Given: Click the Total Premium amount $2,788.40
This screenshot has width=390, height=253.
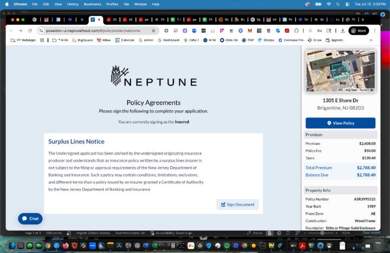Looking at the screenshot, I should click(x=366, y=168).
